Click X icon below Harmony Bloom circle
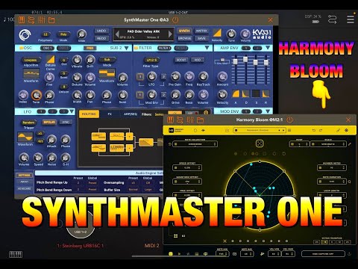The image size is (358, 269). click(x=224, y=241)
